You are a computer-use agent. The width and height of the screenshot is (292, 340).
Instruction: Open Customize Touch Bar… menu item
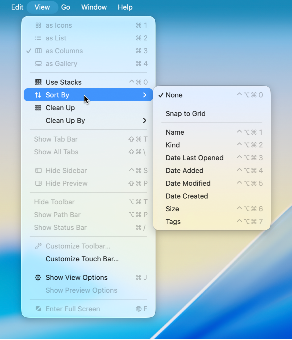pyautogui.click(x=88, y=259)
